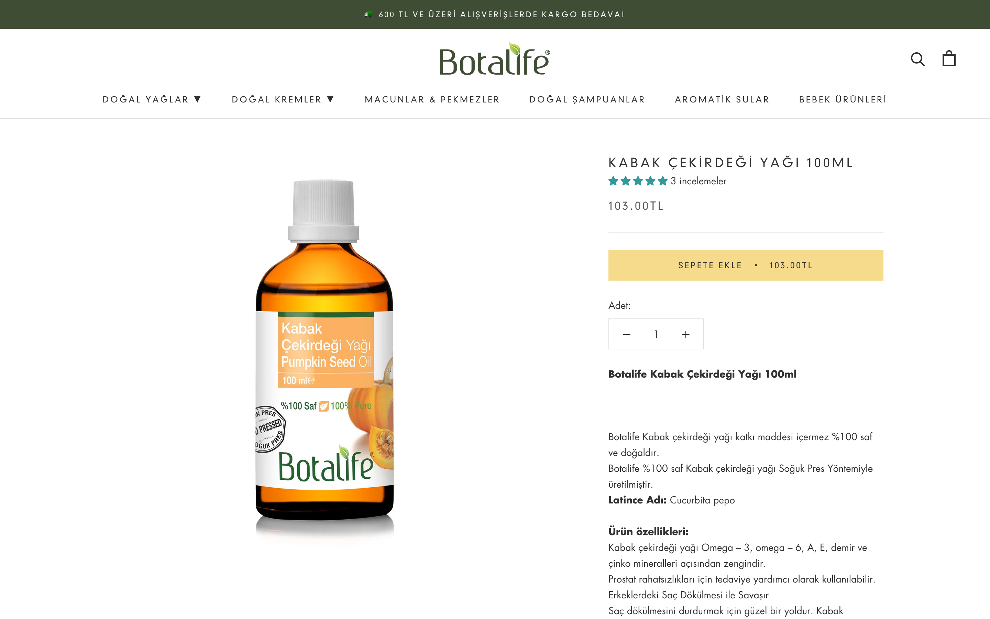The image size is (990, 619).
Task: Click the truck icon in announcement bar
Action: point(368,14)
